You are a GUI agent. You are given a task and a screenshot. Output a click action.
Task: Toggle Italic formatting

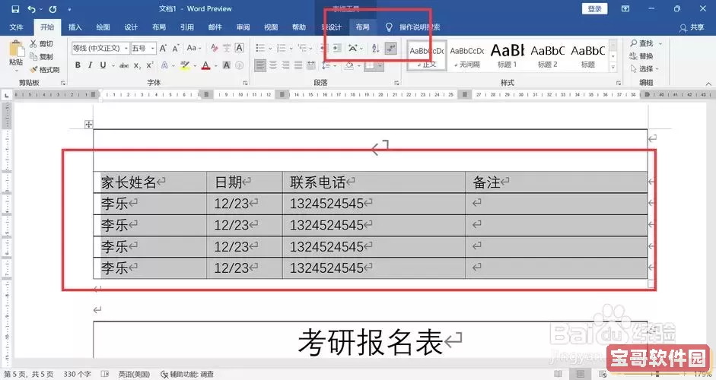pos(89,66)
